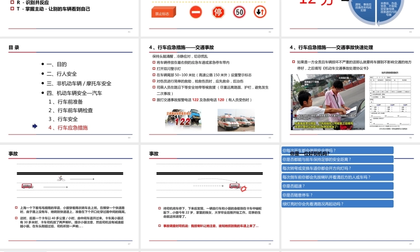This screenshot has height=252, width=420.
Task: Click the 一、目的 bullet
Action: pyautogui.click(x=57, y=64)
